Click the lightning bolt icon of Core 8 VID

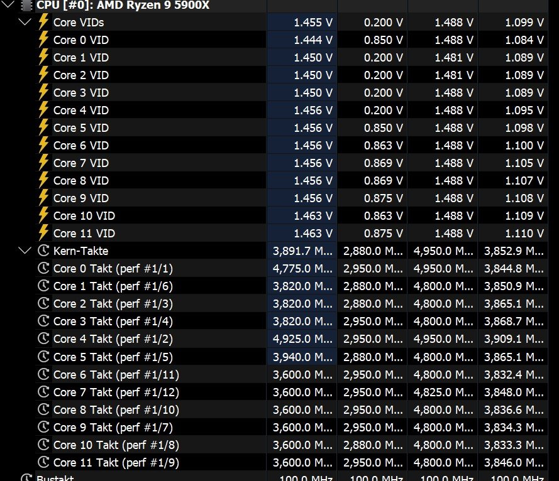(43, 180)
